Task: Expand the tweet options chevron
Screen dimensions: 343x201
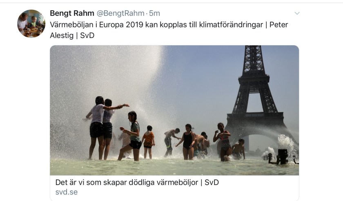Action: point(297,13)
